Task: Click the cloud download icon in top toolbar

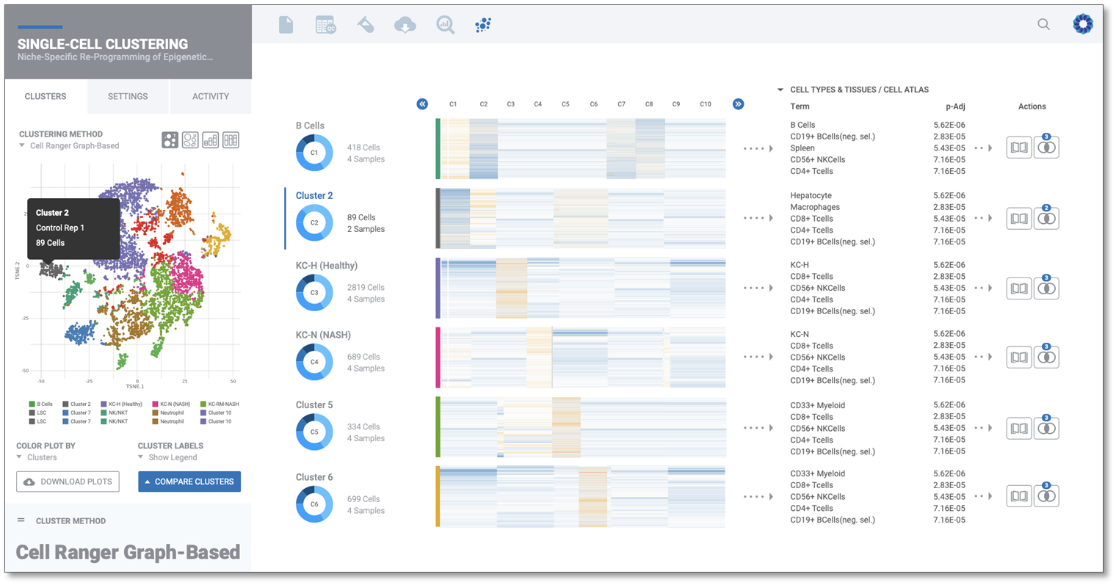Action: click(x=405, y=25)
